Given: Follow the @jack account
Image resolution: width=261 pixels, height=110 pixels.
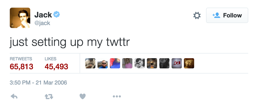Looking at the screenshot, I should (227, 15).
